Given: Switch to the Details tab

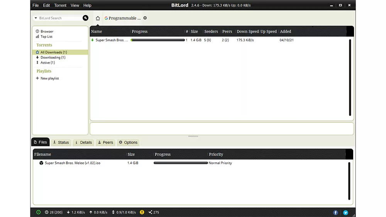Looking at the screenshot, I should [84, 142].
